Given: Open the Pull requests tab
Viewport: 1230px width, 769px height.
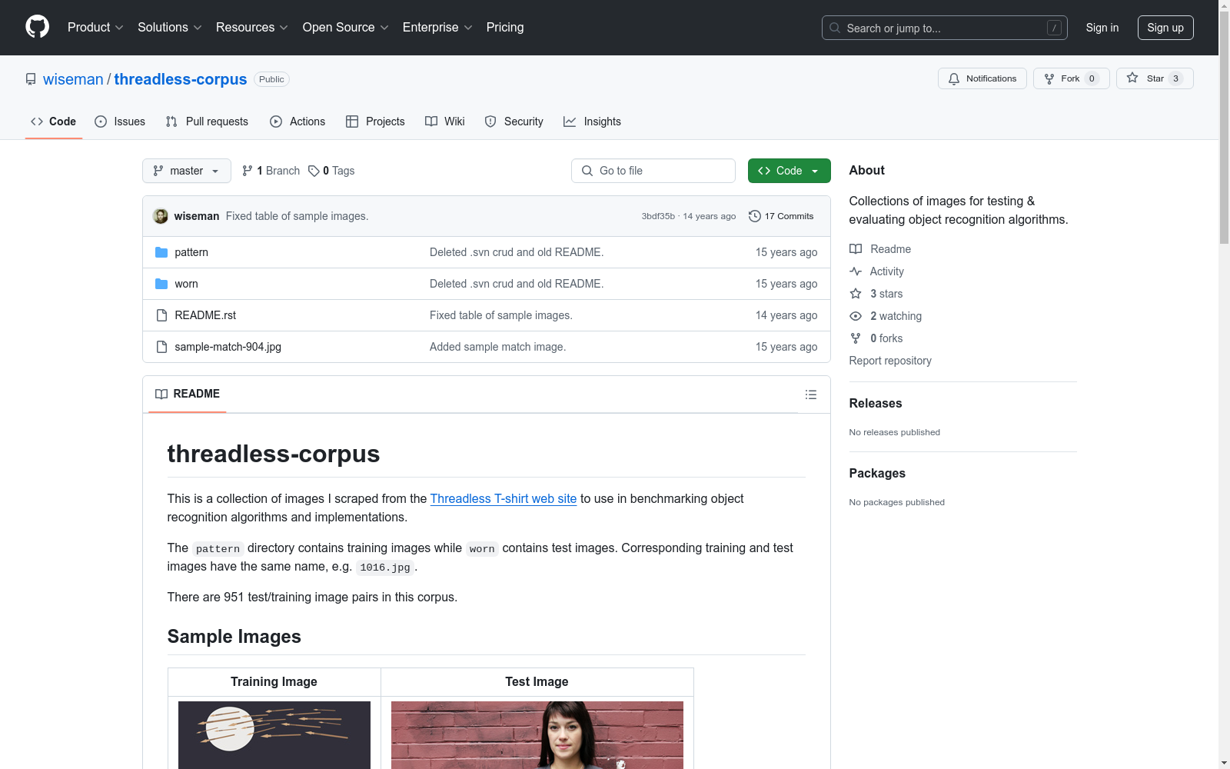Looking at the screenshot, I should 207,122.
